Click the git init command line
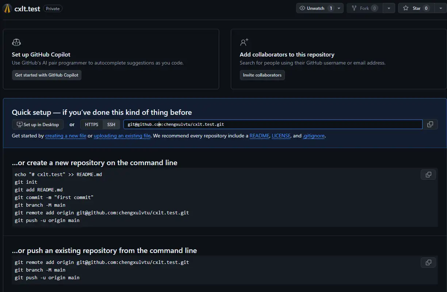The width and height of the screenshot is (447, 292). 26,182
